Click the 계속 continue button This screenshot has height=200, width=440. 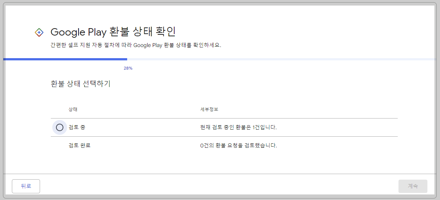(413, 186)
